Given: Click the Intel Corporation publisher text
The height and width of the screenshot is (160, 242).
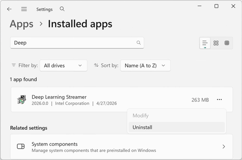Looking at the screenshot, I should coord(72,103).
